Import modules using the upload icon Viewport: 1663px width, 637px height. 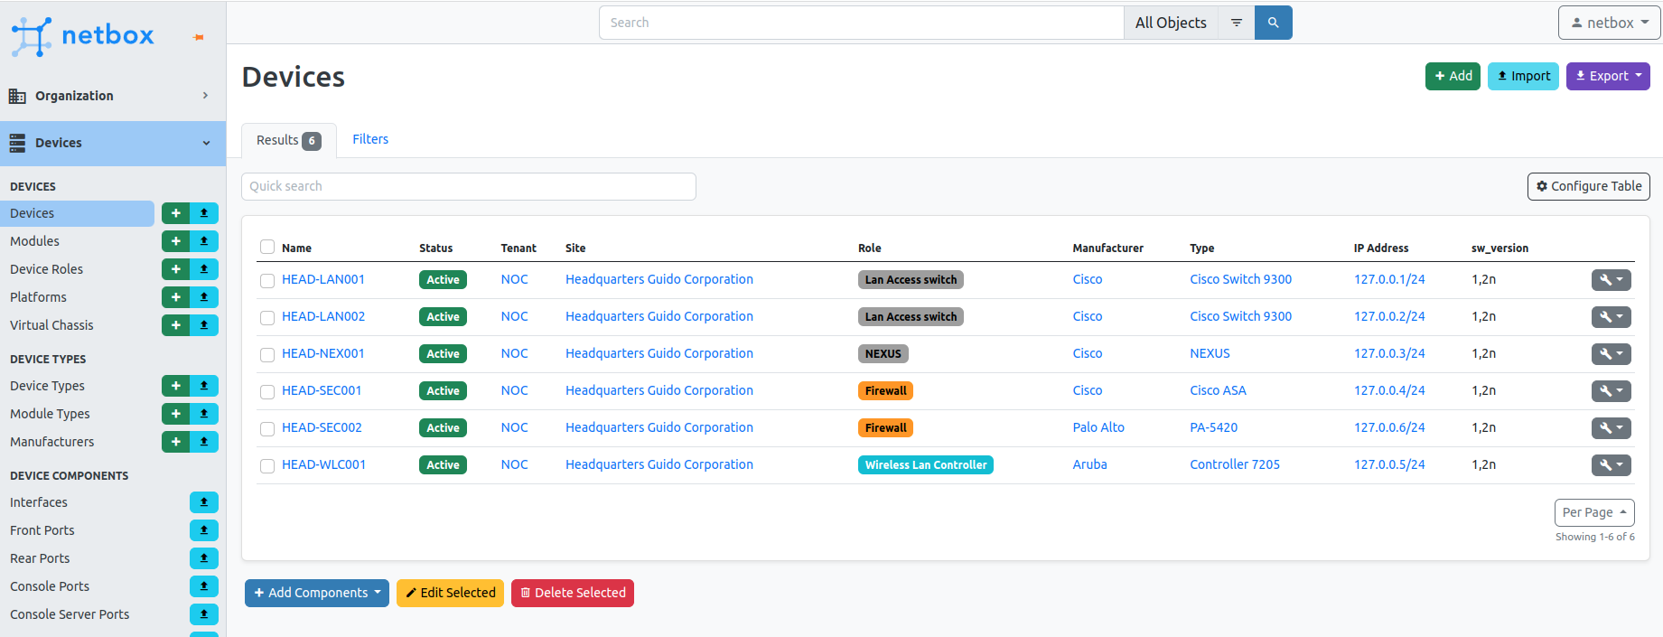coord(204,241)
